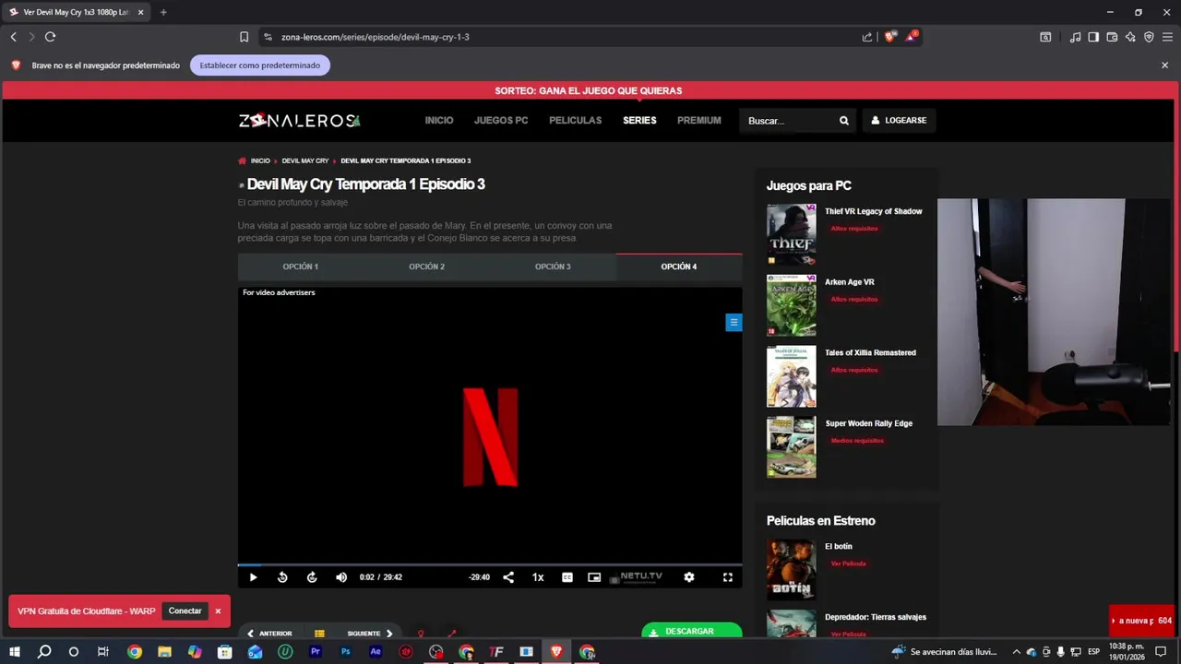Image resolution: width=1181 pixels, height=664 pixels.
Task: Open the JUEGOS PC menu item
Action: pos(501,121)
